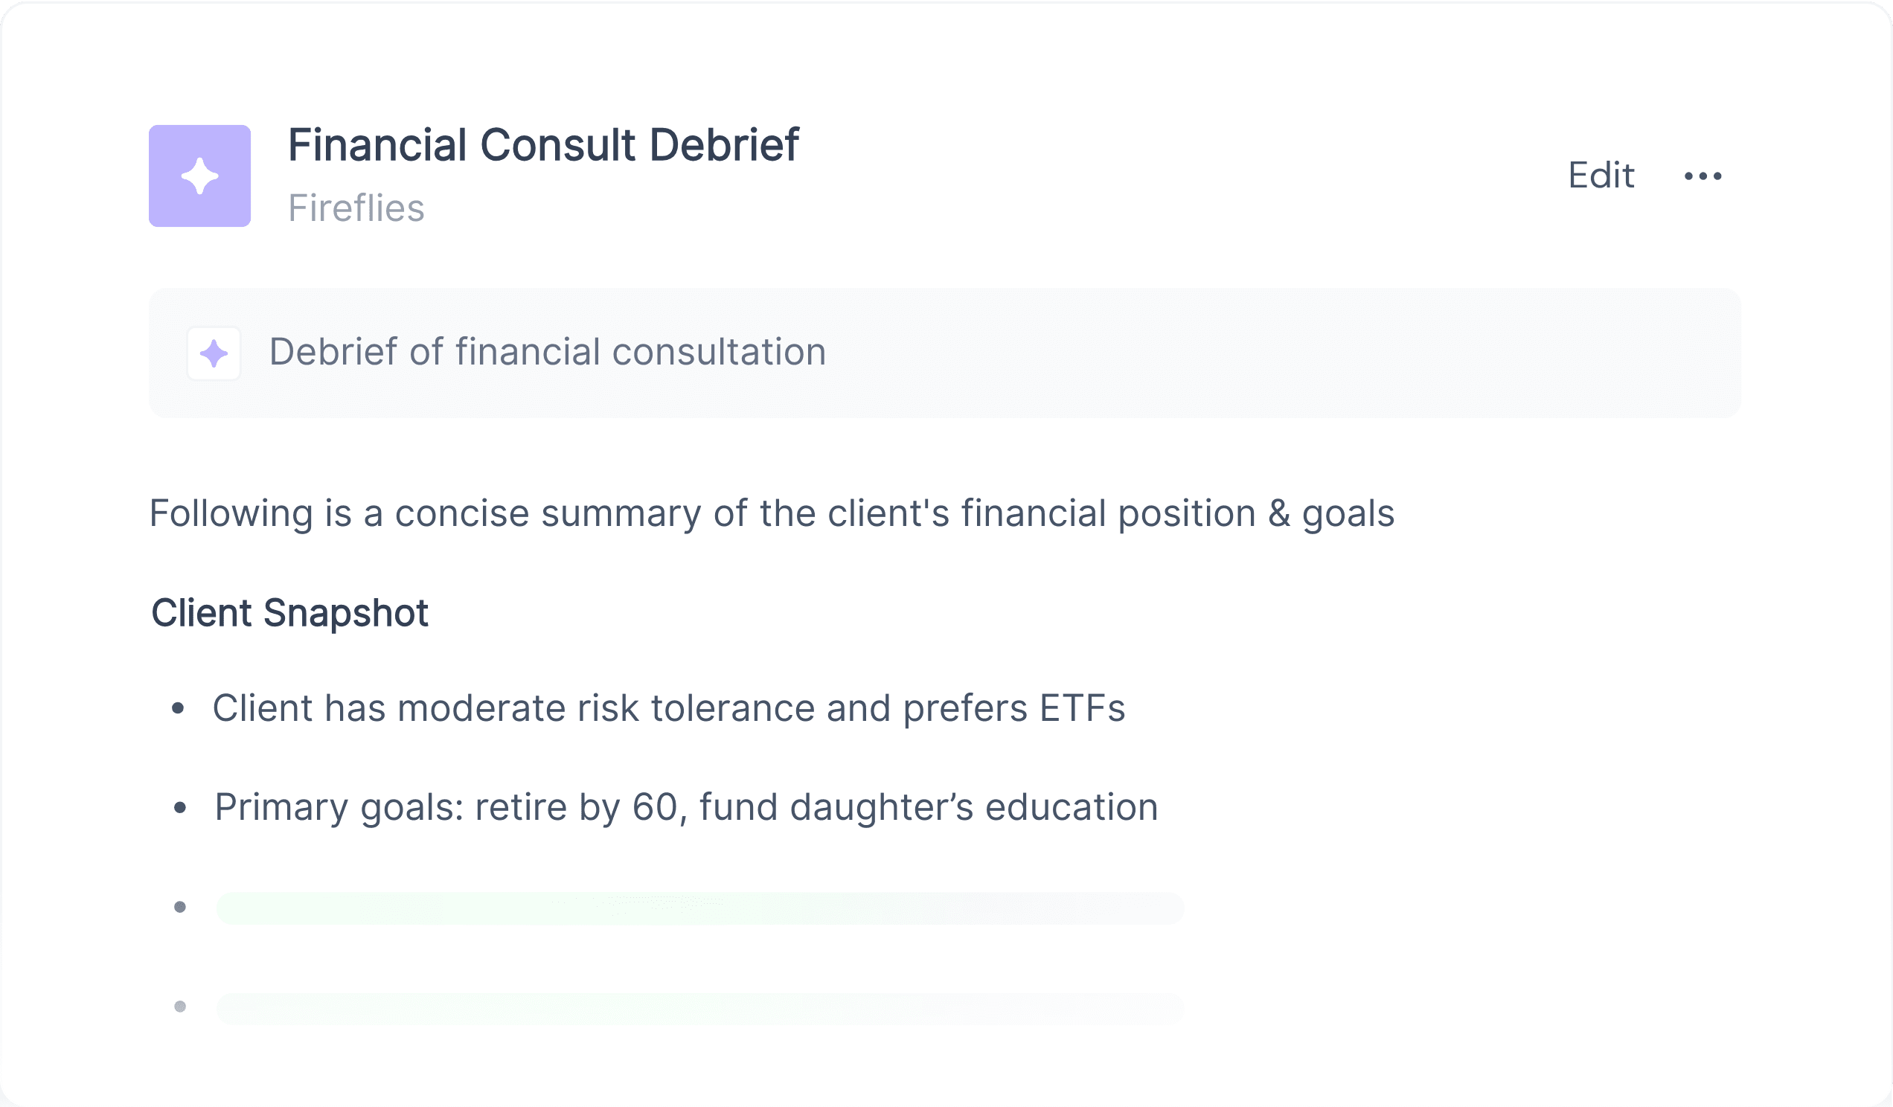This screenshot has height=1107, width=1893.
Task: Click the word ETFs in the first bullet
Action: tap(1083, 708)
